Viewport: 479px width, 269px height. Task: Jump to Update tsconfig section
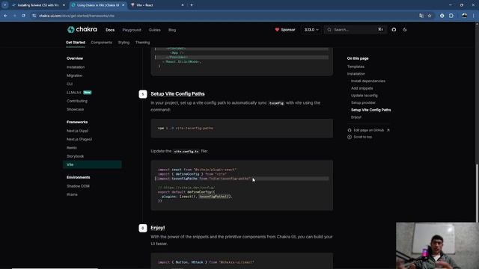364,96
